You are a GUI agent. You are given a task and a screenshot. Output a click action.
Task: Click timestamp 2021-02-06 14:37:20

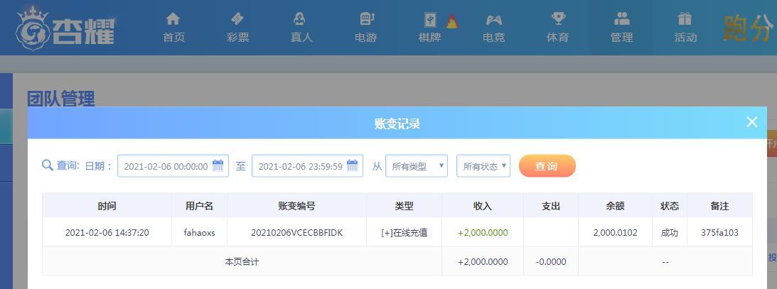107,233
